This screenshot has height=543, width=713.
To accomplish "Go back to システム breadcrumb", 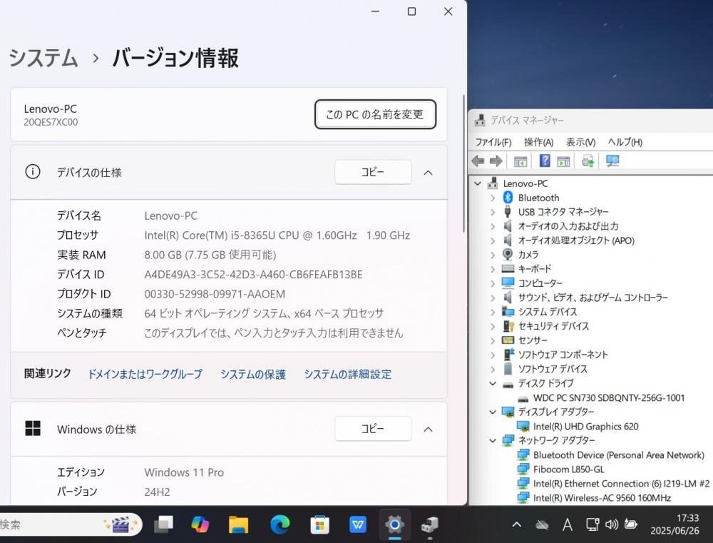I will [x=43, y=59].
